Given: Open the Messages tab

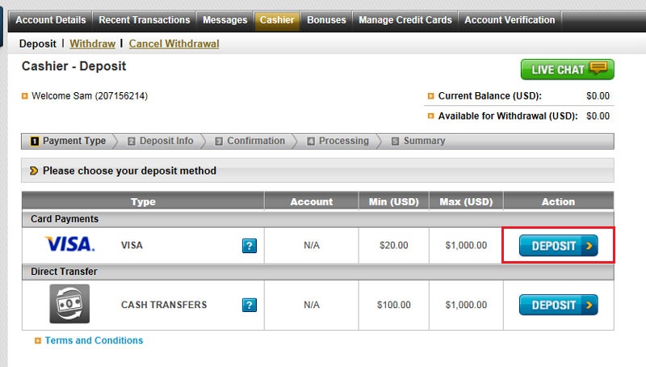Looking at the screenshot, I should 225,20.
